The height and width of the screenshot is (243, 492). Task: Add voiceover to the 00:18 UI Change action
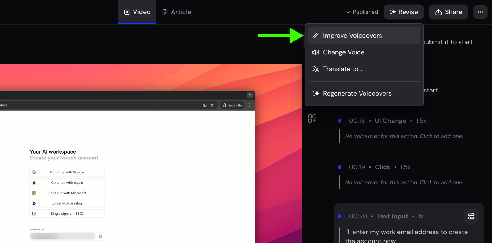404,136
